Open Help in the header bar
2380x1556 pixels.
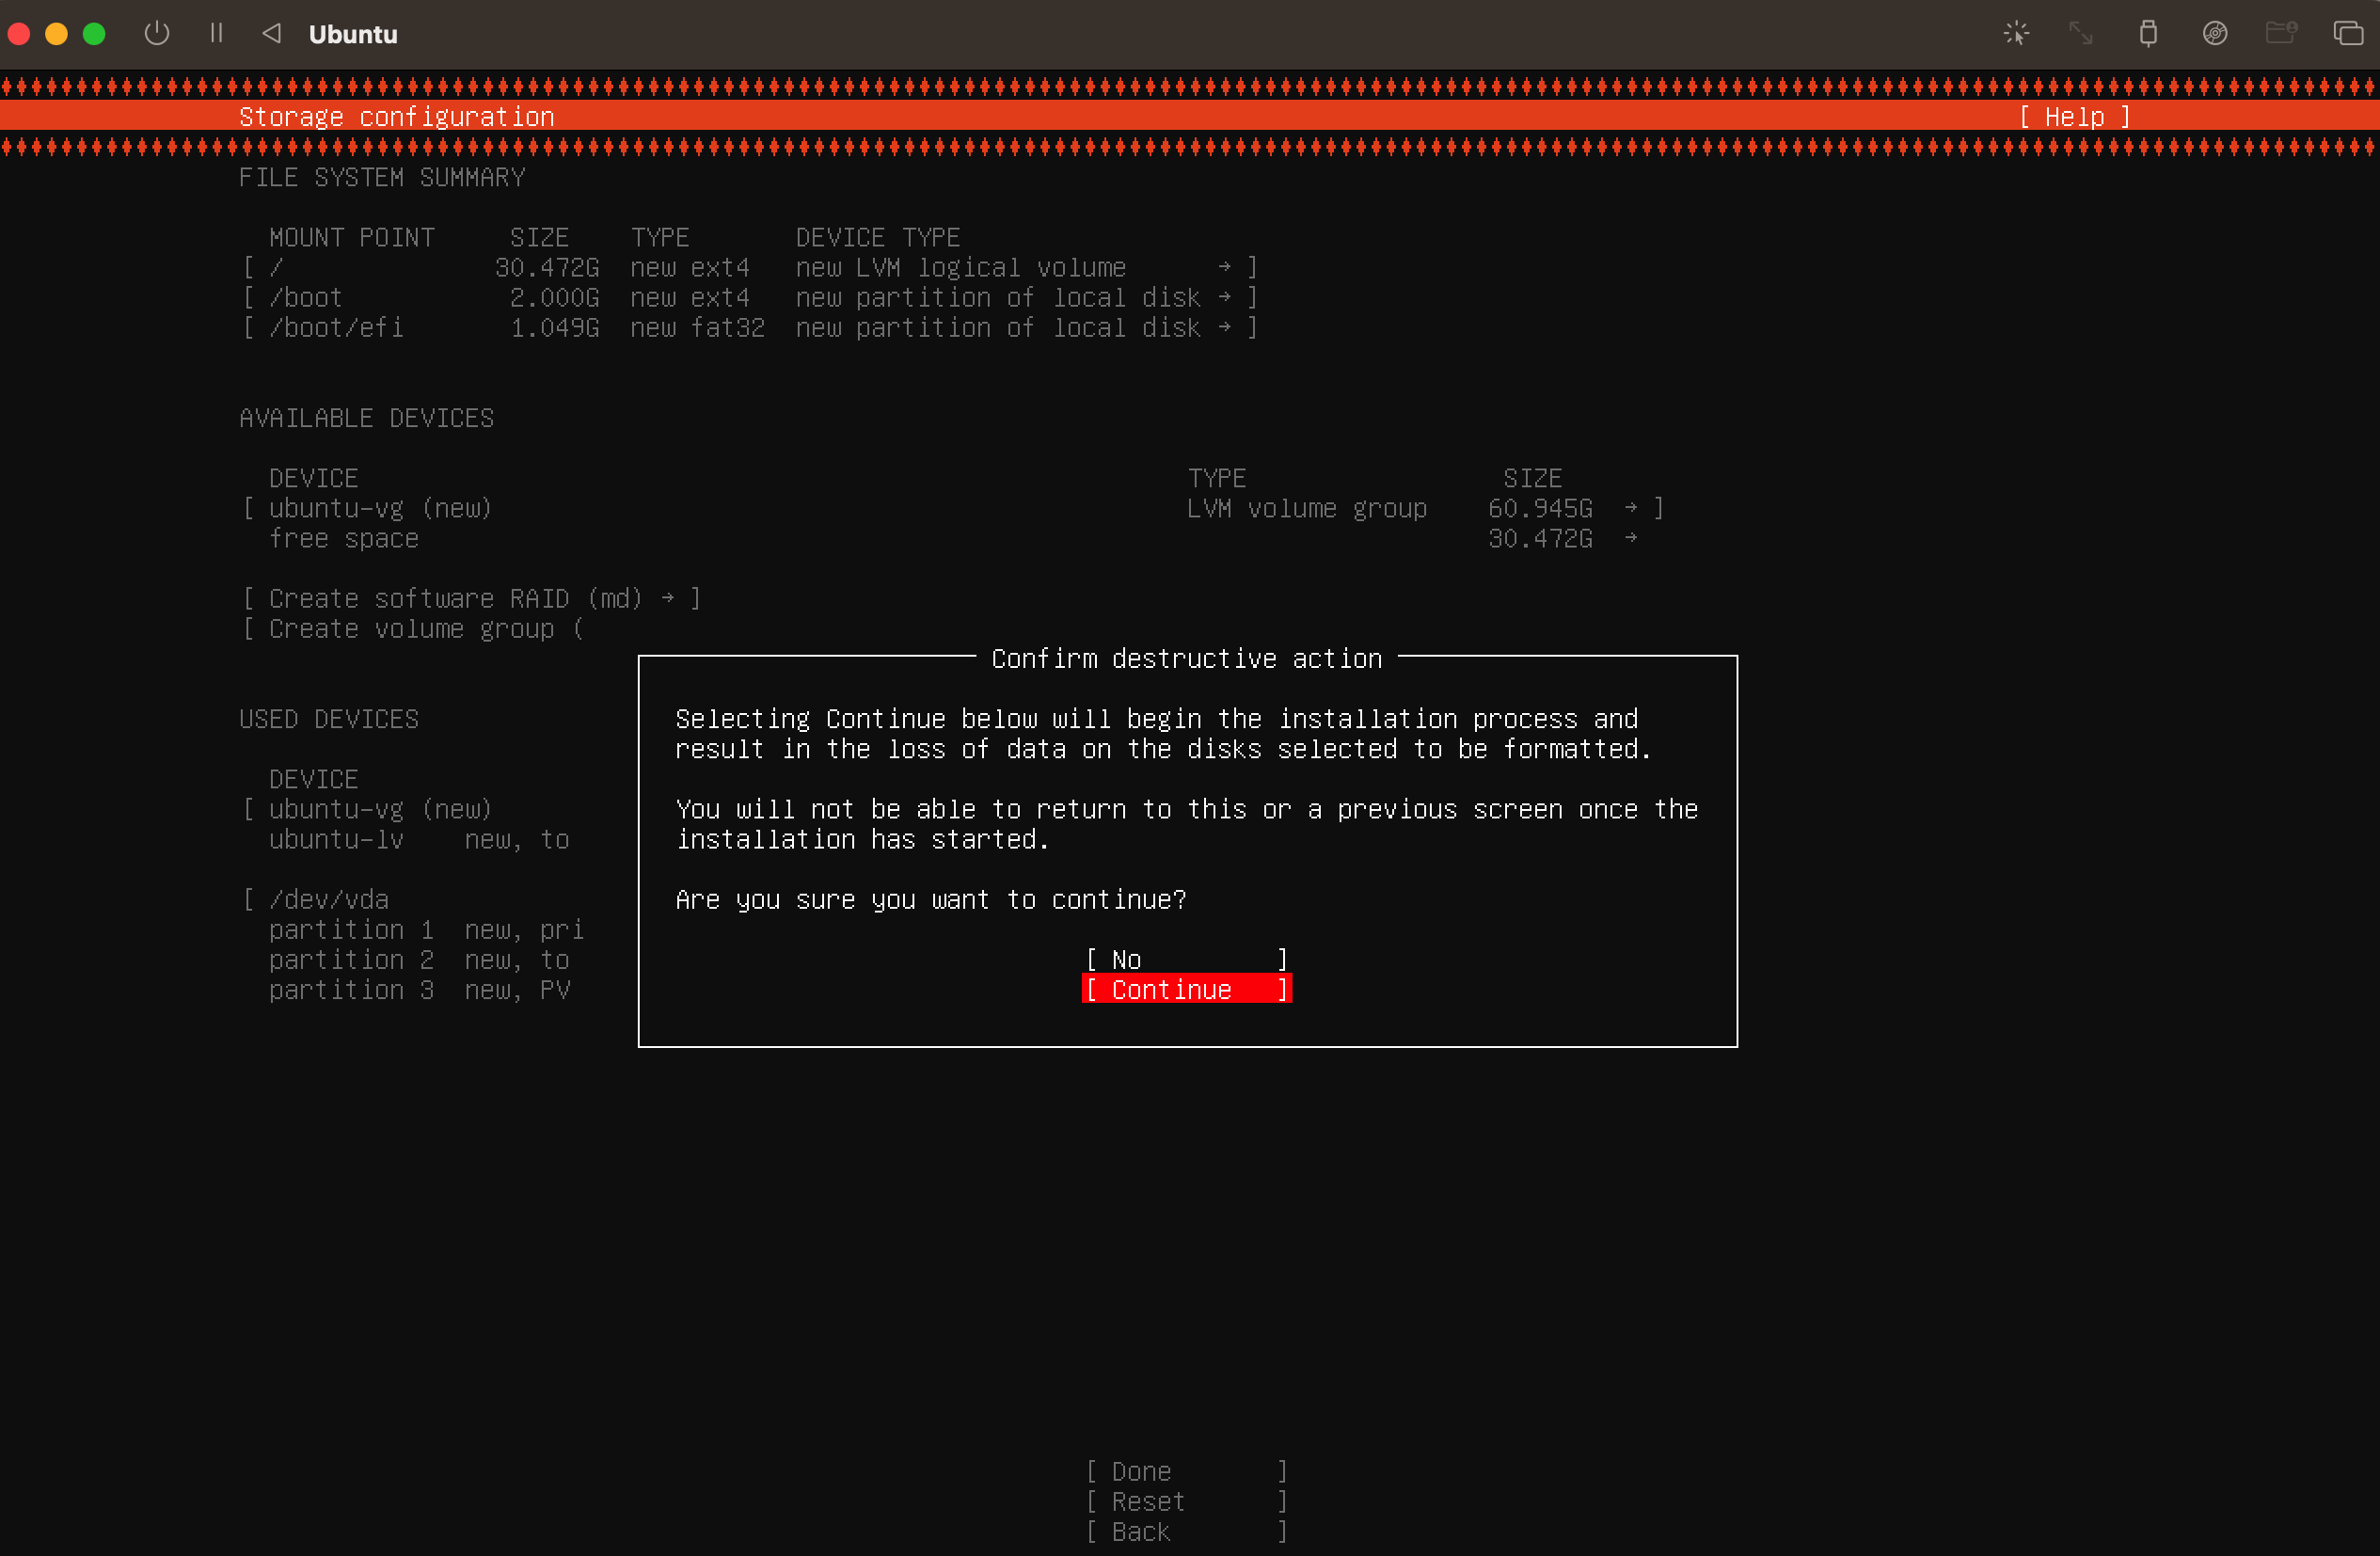click(x=2074, y=117)
